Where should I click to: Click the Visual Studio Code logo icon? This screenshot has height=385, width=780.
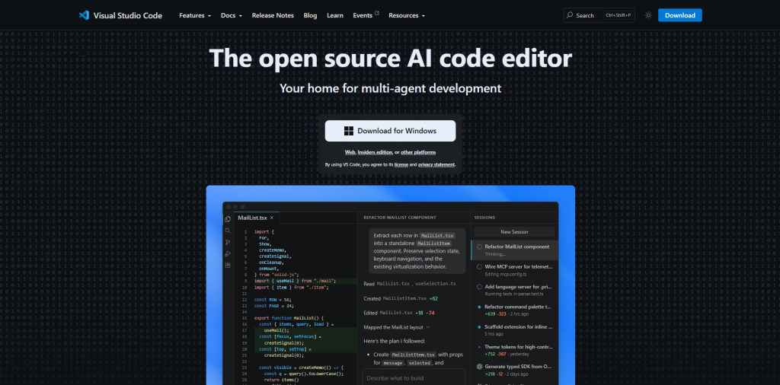tap(84, 15)
